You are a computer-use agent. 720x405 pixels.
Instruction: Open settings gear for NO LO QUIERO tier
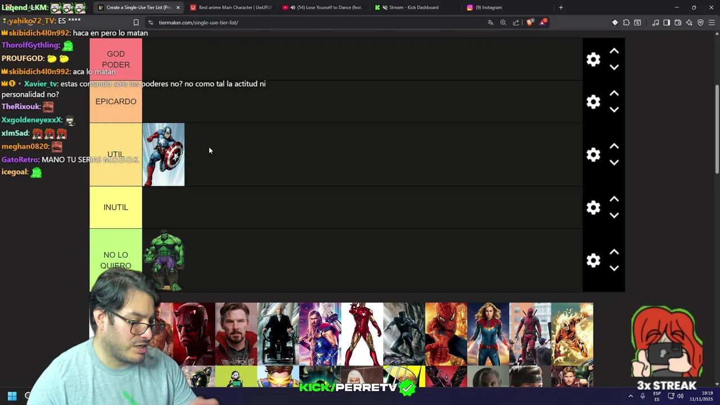click(593, 260)
